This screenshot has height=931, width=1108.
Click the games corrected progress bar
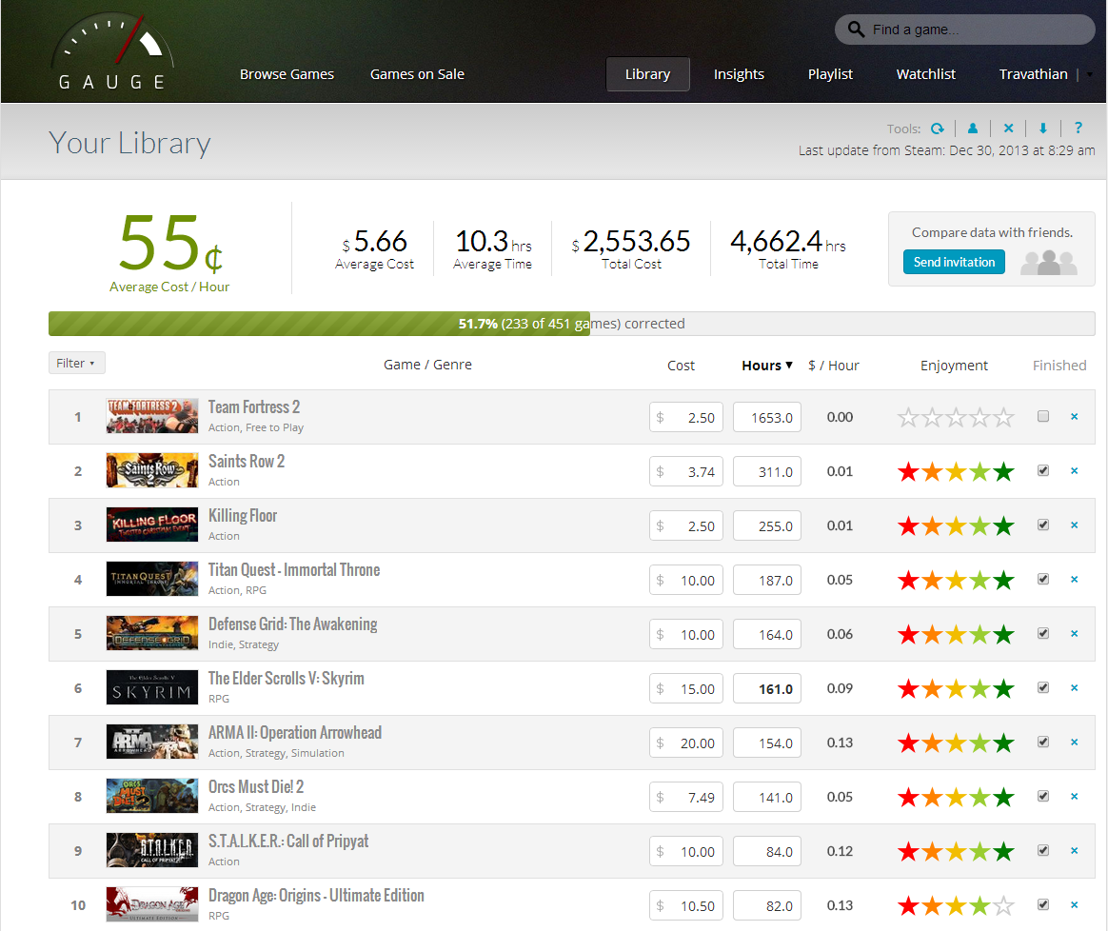tap(572, 324)
